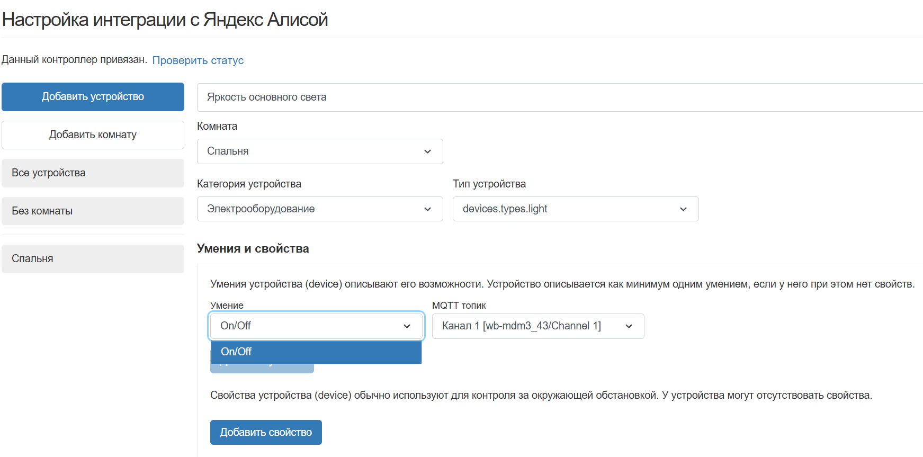
Task: Open the Комната dropdown showing Спальня
Action: click(312, 151)
